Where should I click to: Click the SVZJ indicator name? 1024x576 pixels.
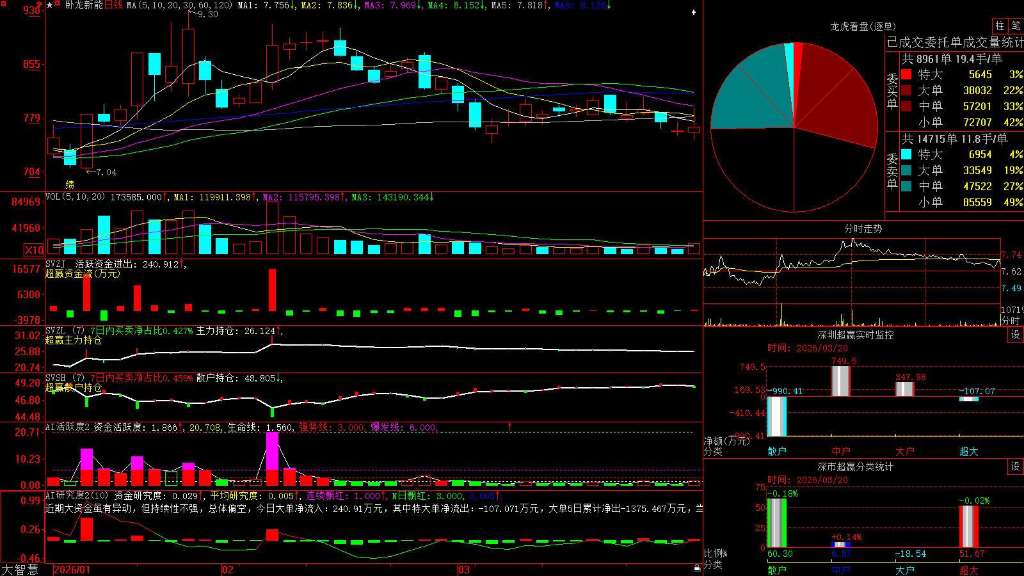pyautogui.click(x=56, y=264)
